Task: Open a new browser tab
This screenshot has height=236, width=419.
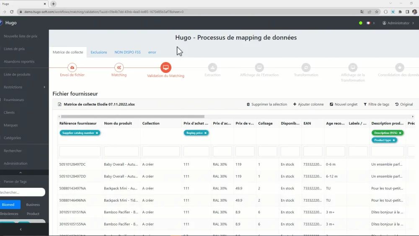Action: [x=54, y=4]
